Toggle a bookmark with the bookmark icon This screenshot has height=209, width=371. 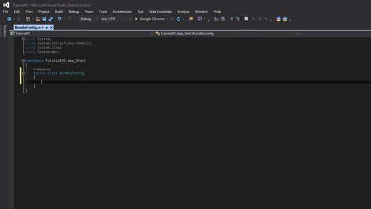[246, 19]
